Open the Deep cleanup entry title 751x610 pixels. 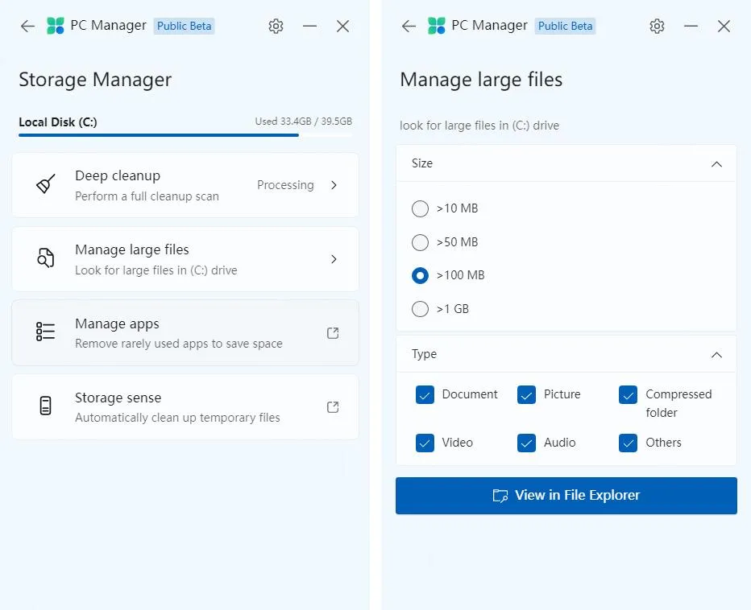tap(118, 175)
